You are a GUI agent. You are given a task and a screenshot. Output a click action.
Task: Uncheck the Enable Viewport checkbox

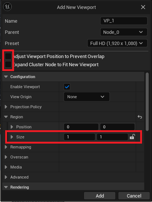click(x=67, y=87)
